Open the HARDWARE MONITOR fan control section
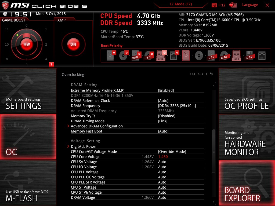 pos(247,137)
